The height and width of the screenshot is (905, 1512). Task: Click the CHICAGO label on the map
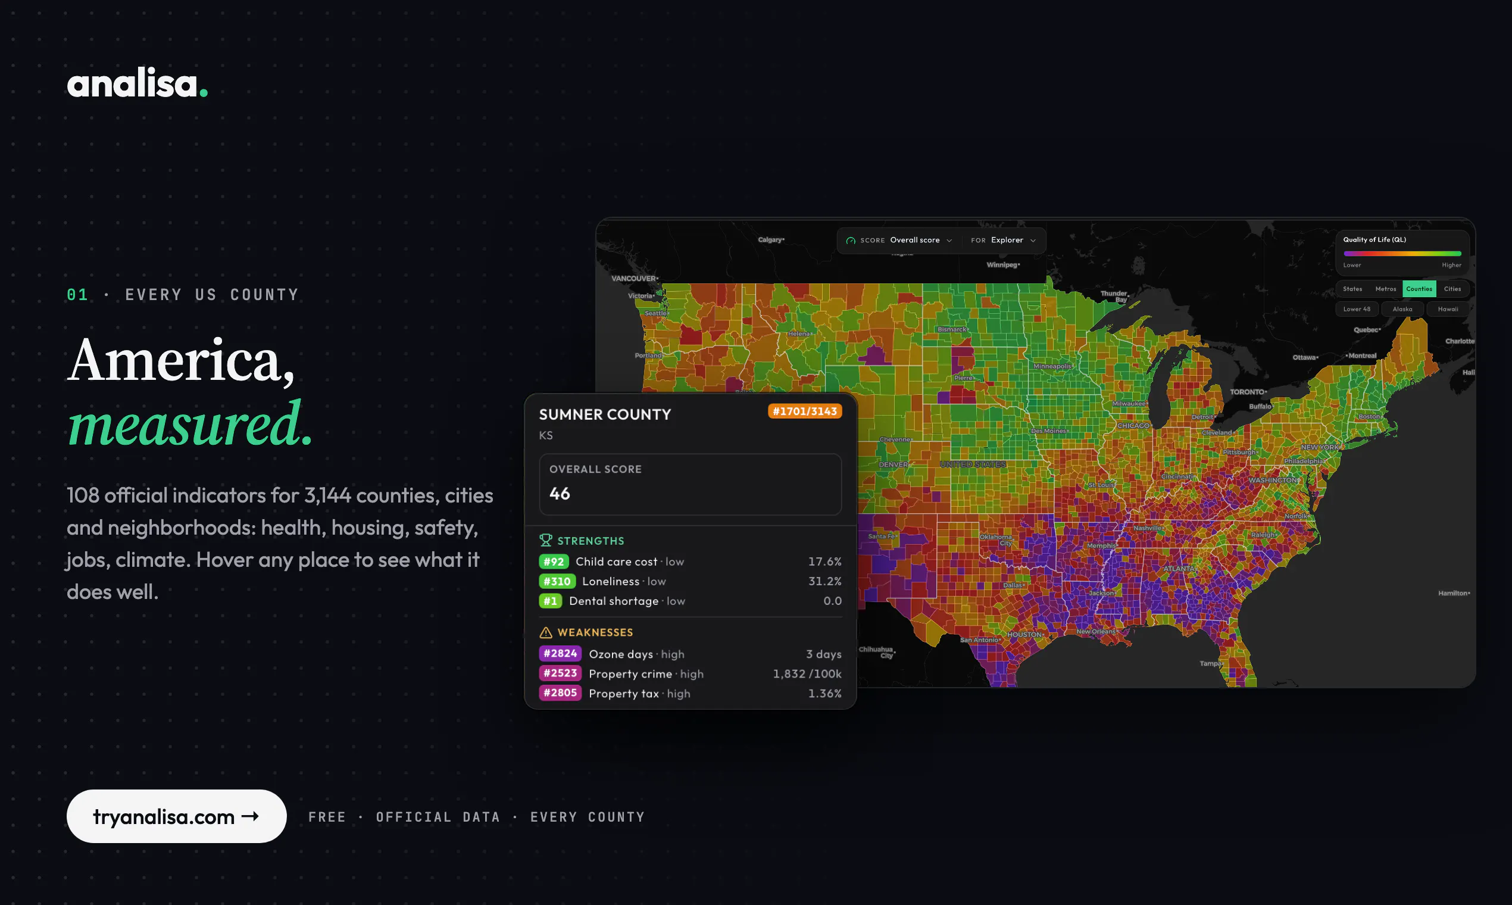(x=1133, y=426)
